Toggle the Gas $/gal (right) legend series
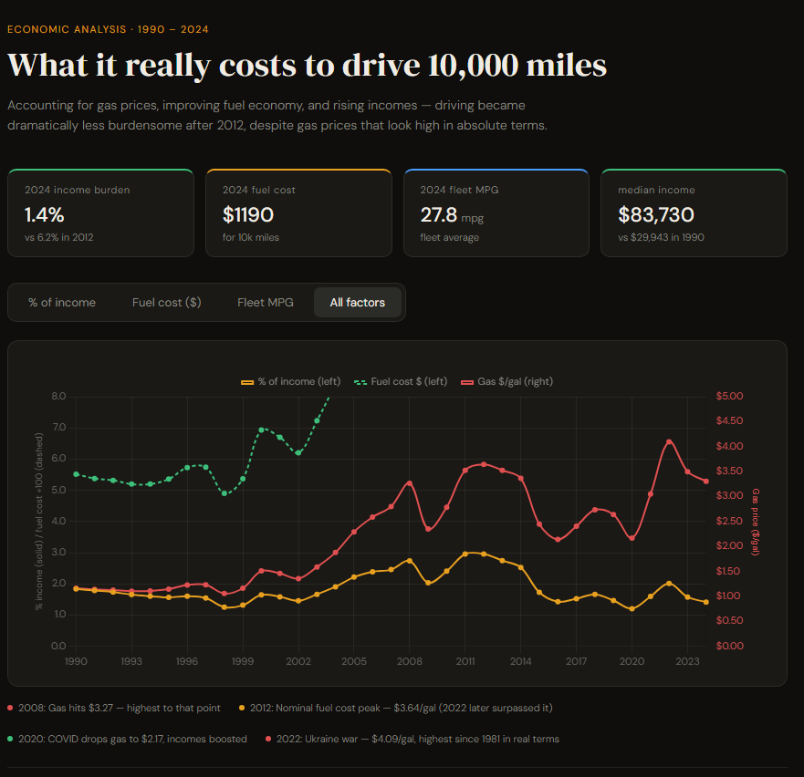This screenshot has height=777, width=804. coord(507,381)
